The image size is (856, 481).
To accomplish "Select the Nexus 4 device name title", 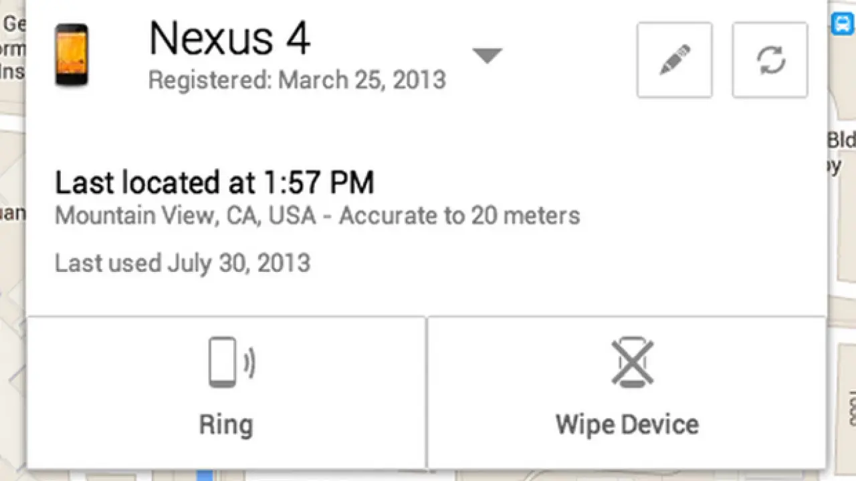I will pos(229,39).
